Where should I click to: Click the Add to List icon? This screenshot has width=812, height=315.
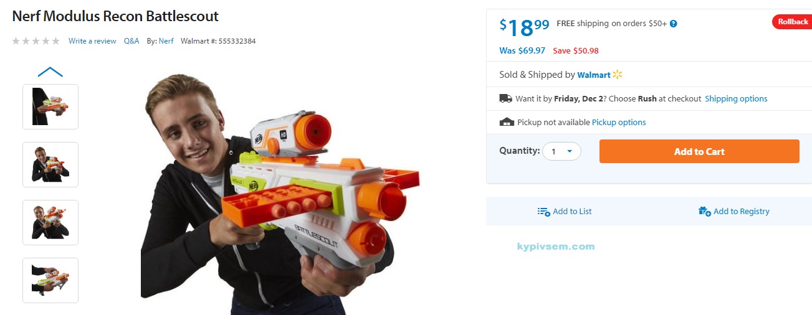(543, 212)
